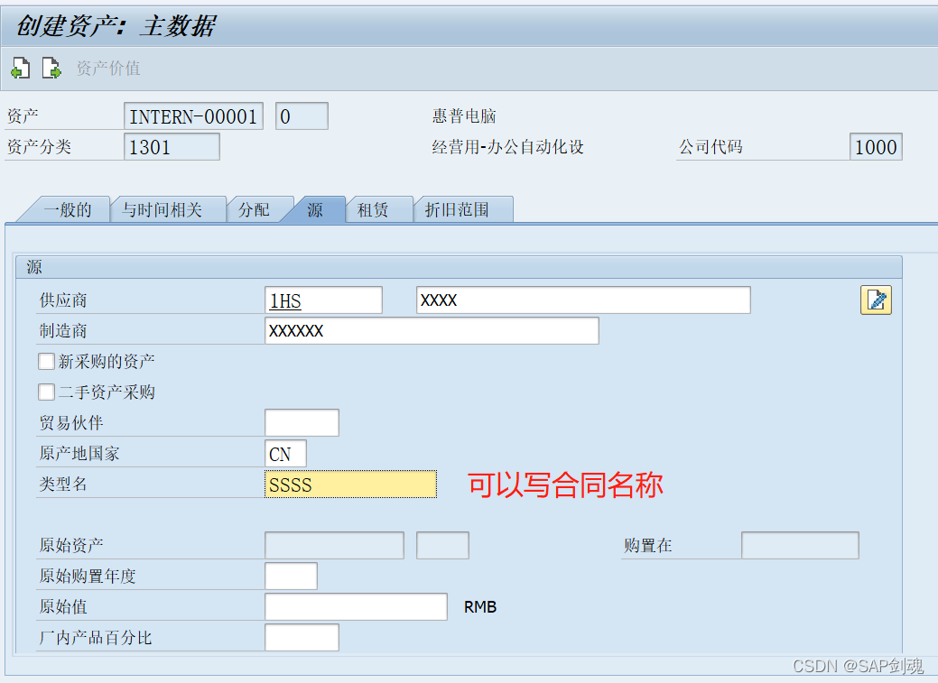
Task: Click the 原始值 amount field
Action: coord(356,607)
